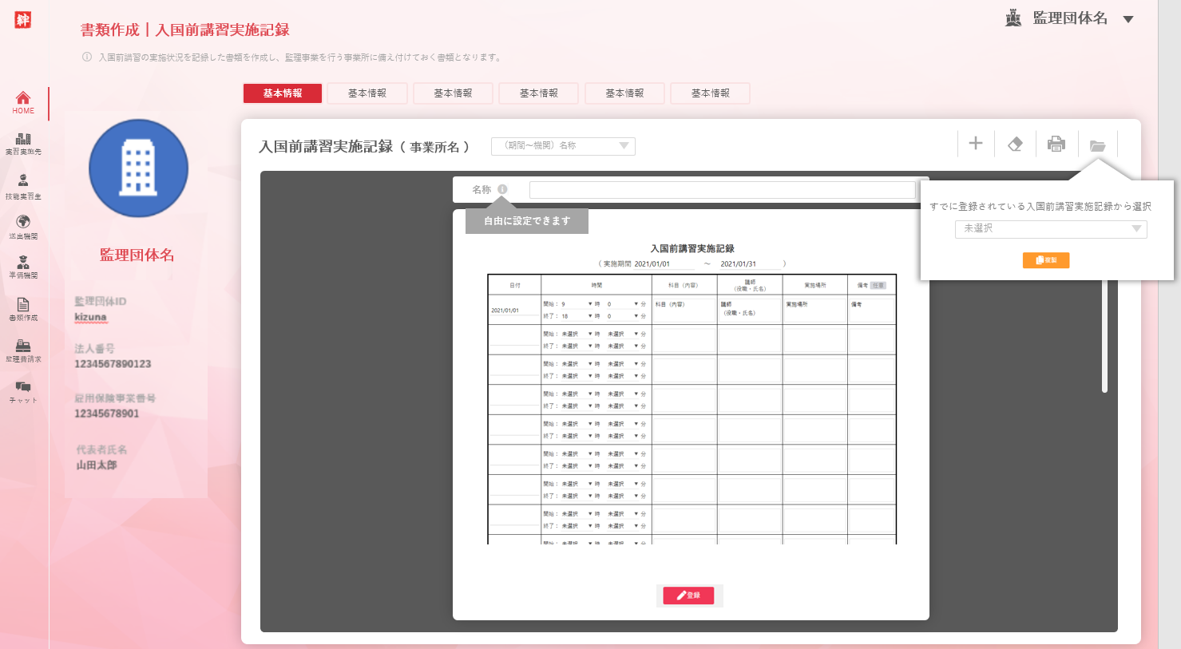Image resolution: width=1181 pixels, height=649 pixels.
Task: Open 技能実習生 trainee section in sidebar
Action: pos(23,186)
